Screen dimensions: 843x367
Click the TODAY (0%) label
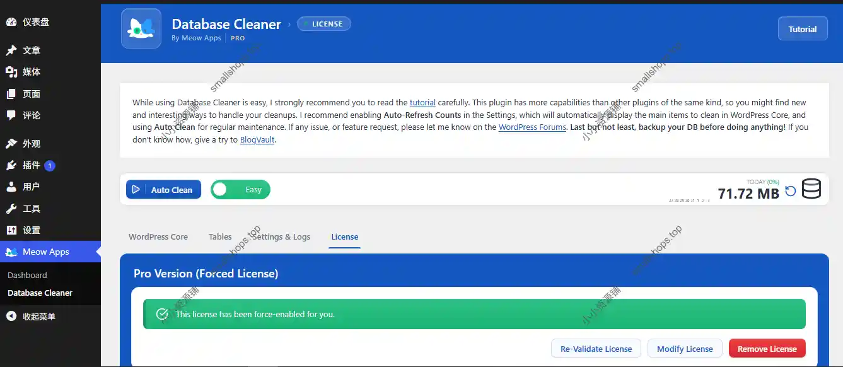click(x=763, y=182)
